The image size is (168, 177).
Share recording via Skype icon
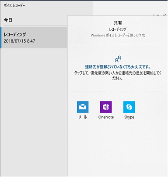point(129,107)
